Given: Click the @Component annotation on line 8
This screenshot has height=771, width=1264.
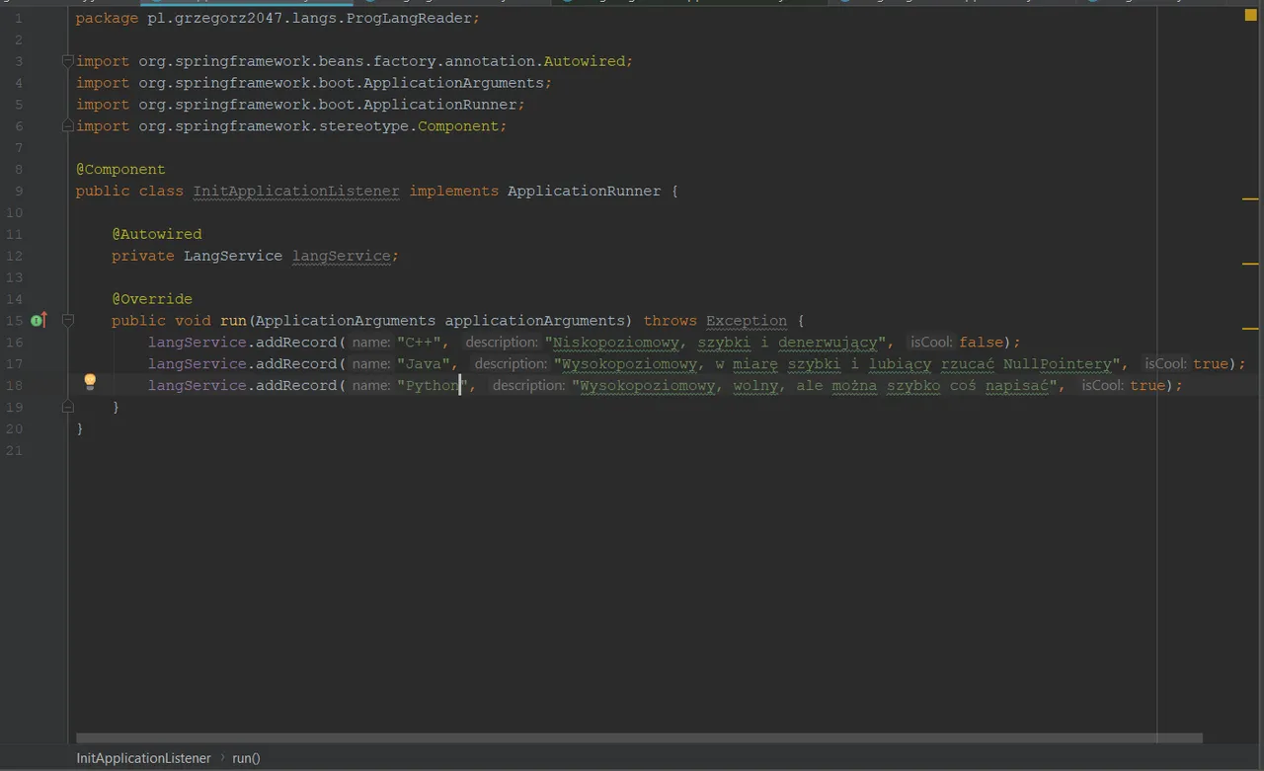Looking at the screenshot, I should [120, 169].
